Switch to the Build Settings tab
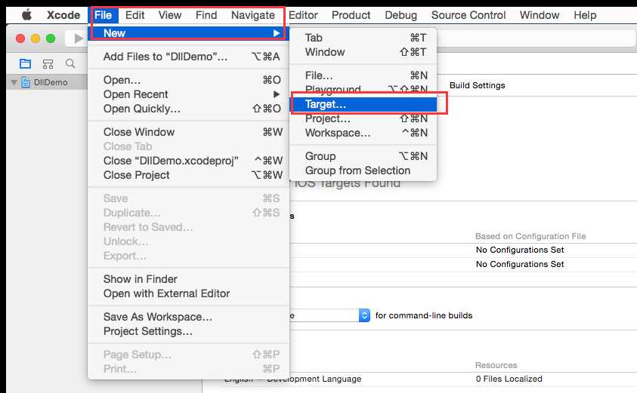 [477, 85]
